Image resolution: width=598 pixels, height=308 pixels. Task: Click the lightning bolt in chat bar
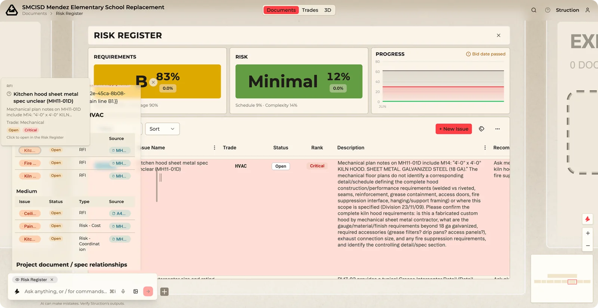tap(17, 292)
